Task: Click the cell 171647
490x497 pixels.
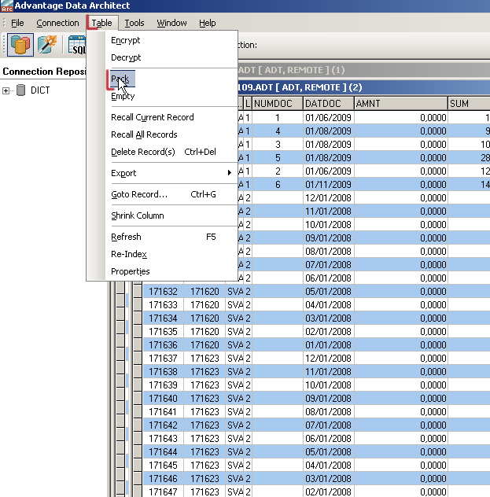Action: click(x=164, y=491)
